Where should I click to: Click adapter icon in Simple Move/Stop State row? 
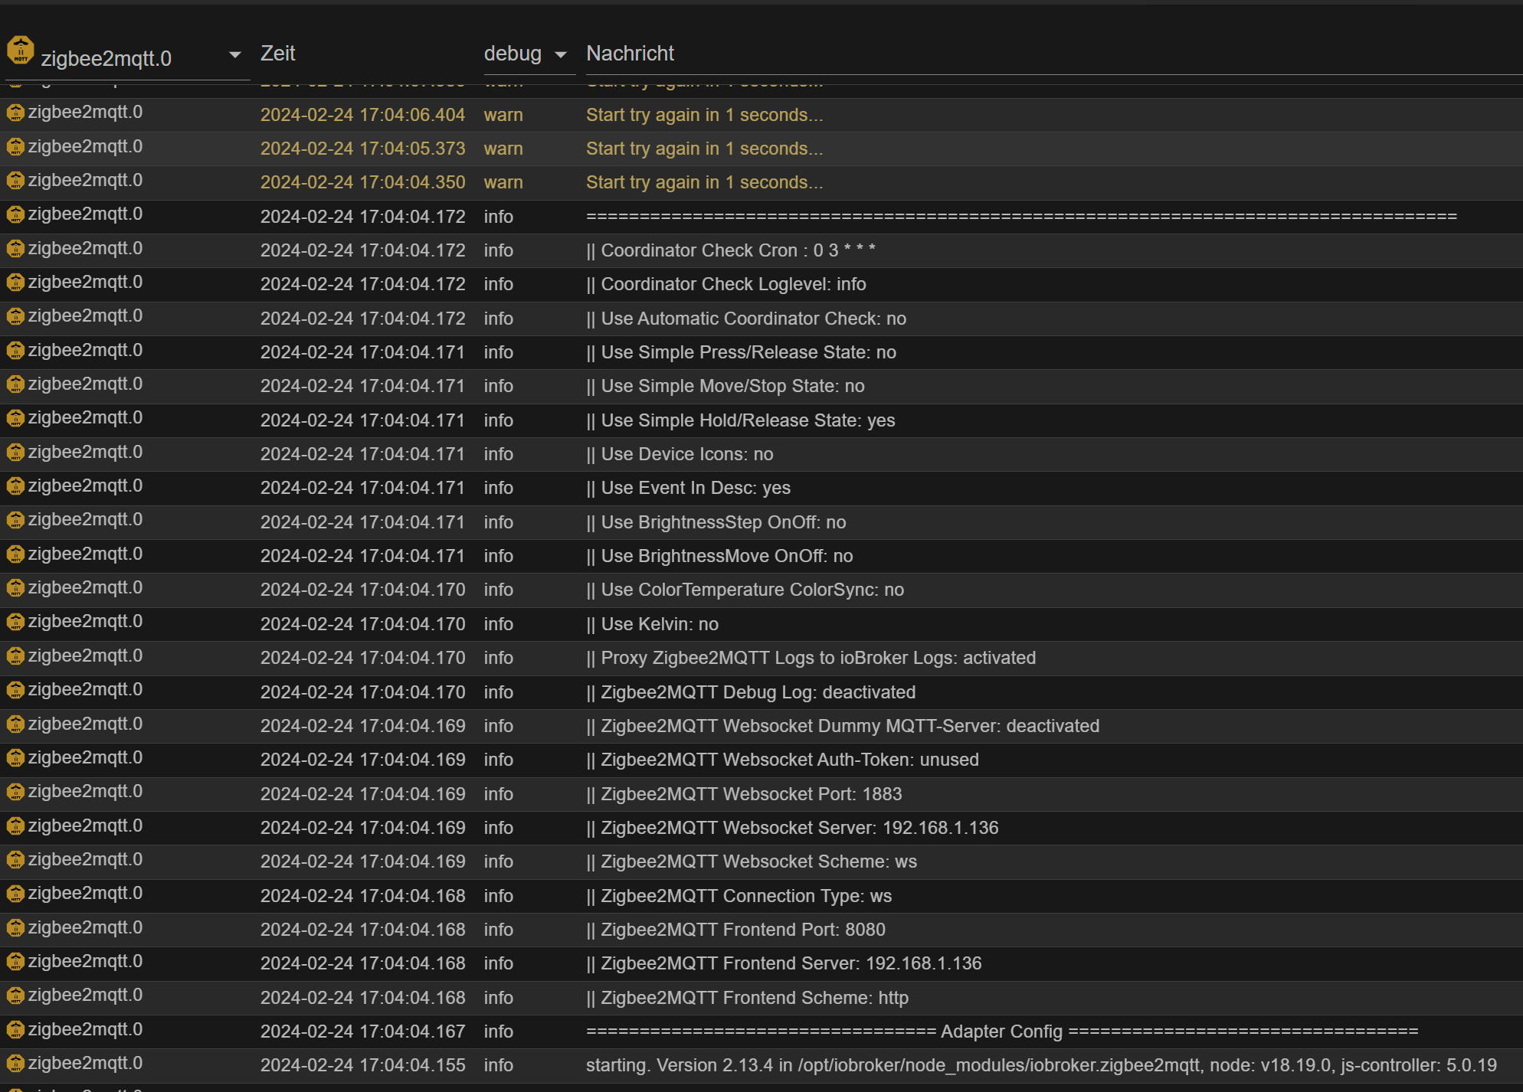click(x=15, y=384)
